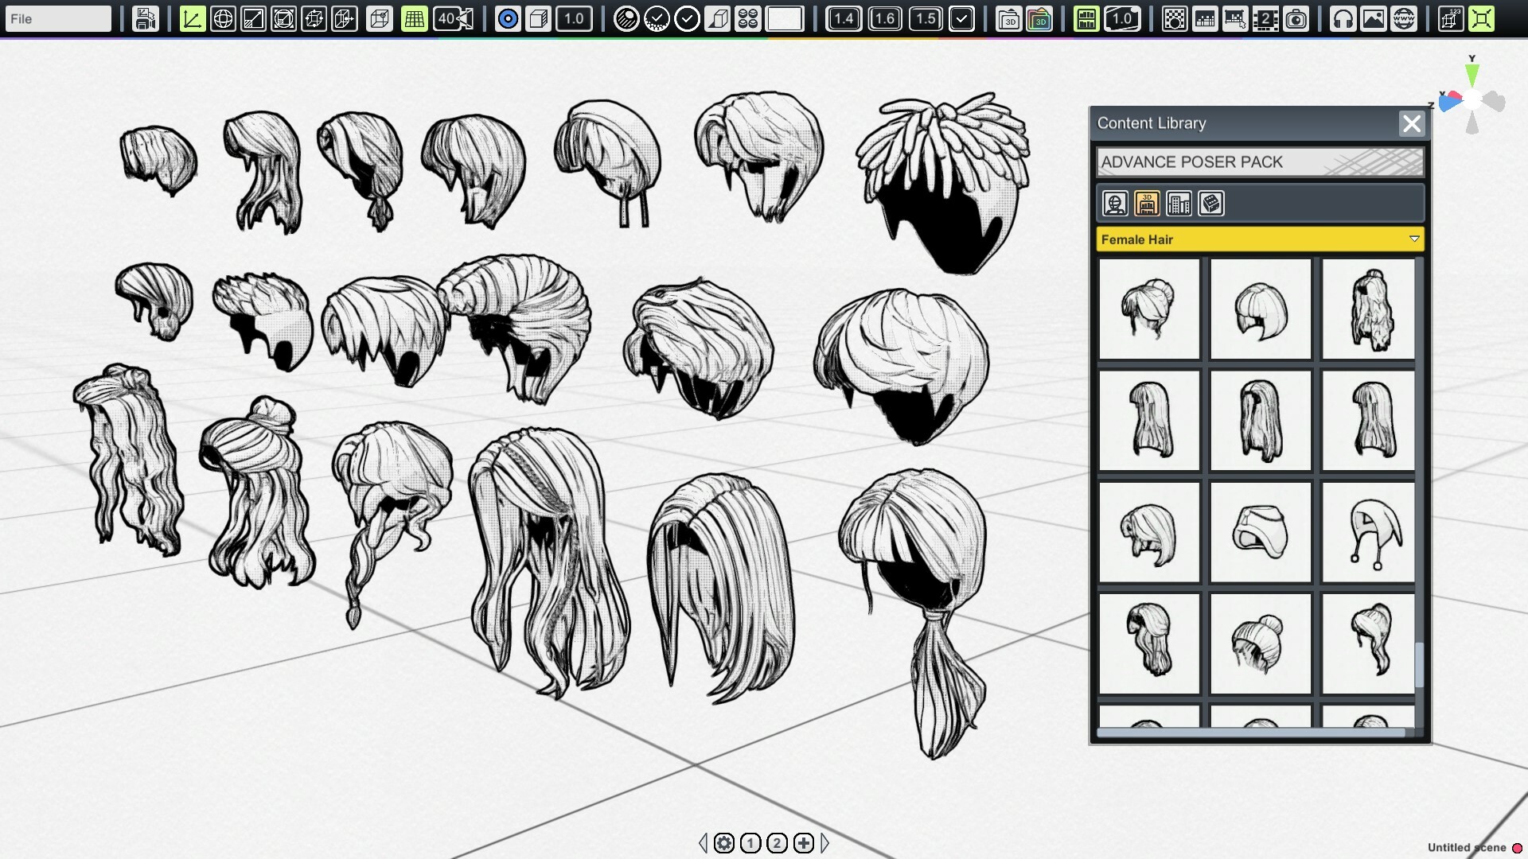The height and width of the screenshot is (859, 1528).
Task: Expand the Female Hair dropdown
Action: click(1414, 239)
